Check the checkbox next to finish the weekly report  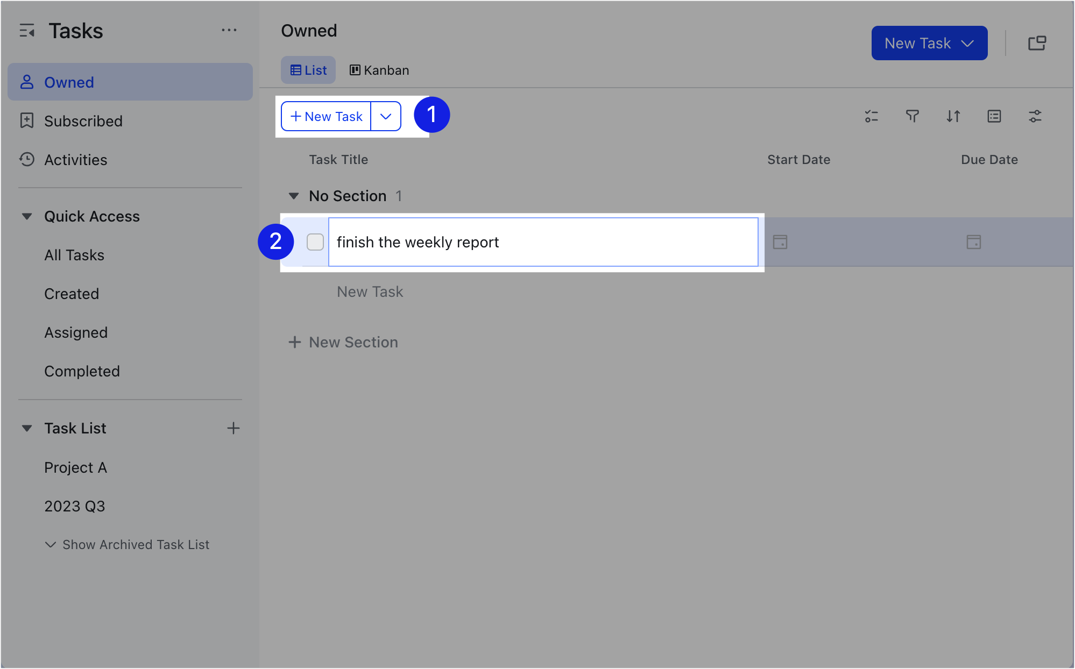click(315, 242)
